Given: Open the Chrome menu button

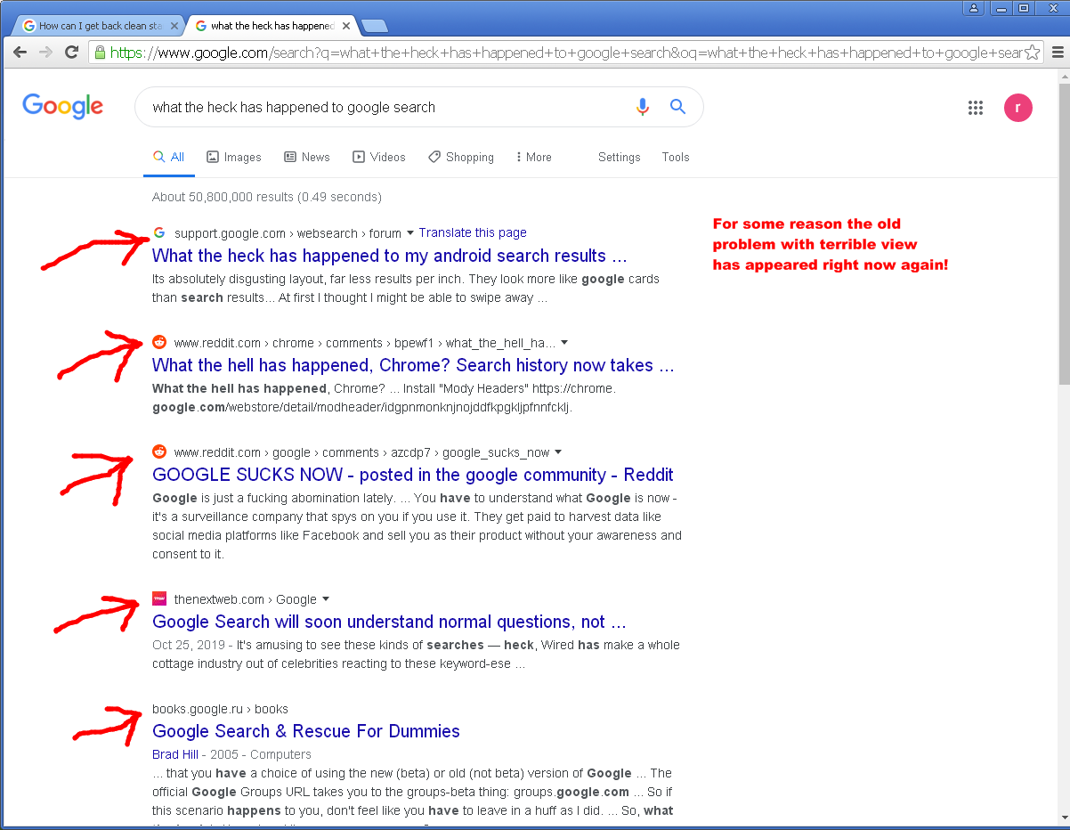Looking at the screenshot, I should point(1058,53).
